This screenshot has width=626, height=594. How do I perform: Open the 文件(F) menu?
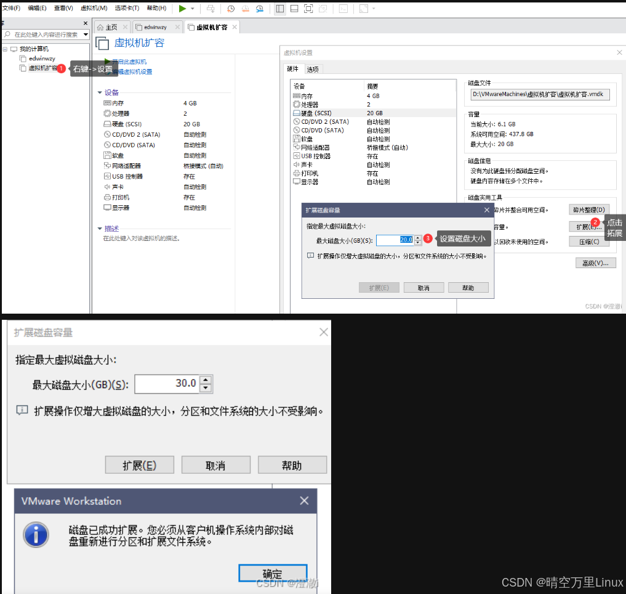click(x=11, y=8)
